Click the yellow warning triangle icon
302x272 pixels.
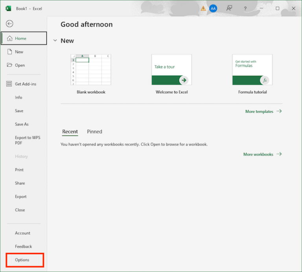point(203,9)
